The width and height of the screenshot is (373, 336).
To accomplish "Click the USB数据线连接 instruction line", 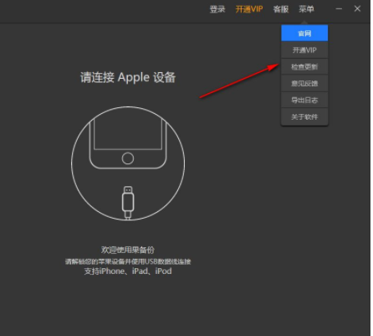I will pos(128,261).
